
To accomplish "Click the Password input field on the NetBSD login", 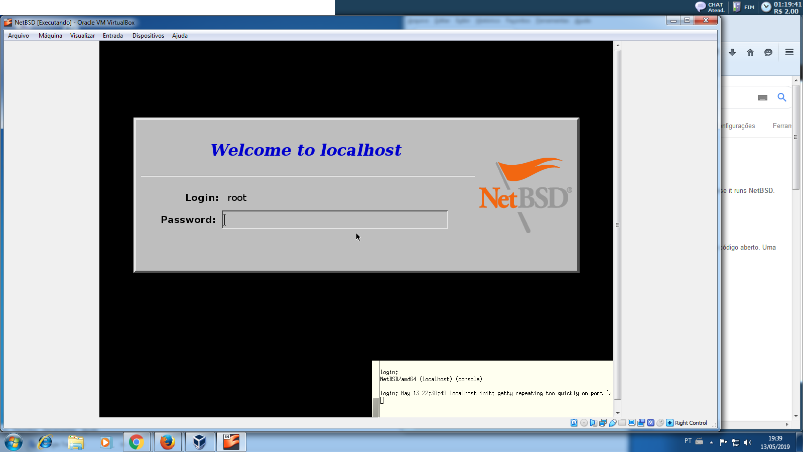I will click(335, 219).
